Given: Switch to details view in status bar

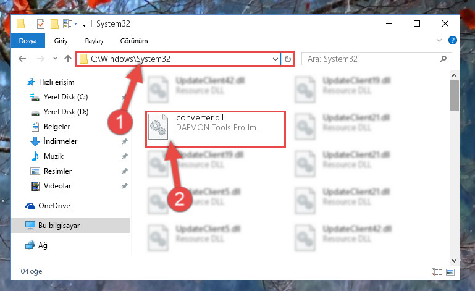Looking at the screenshot, I should (437, 272).
